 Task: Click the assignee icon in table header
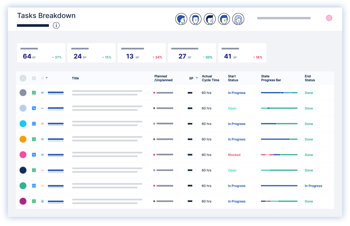pos(23,78)
